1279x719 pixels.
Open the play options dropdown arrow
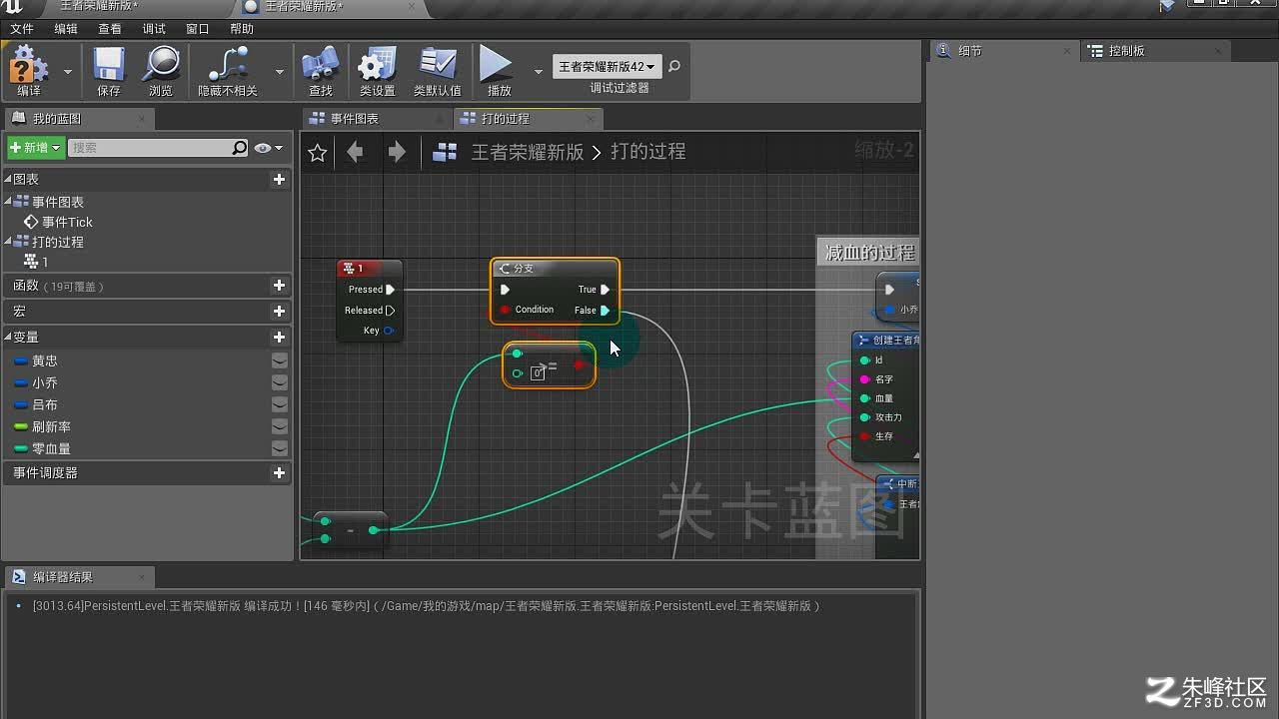point(539,72)
